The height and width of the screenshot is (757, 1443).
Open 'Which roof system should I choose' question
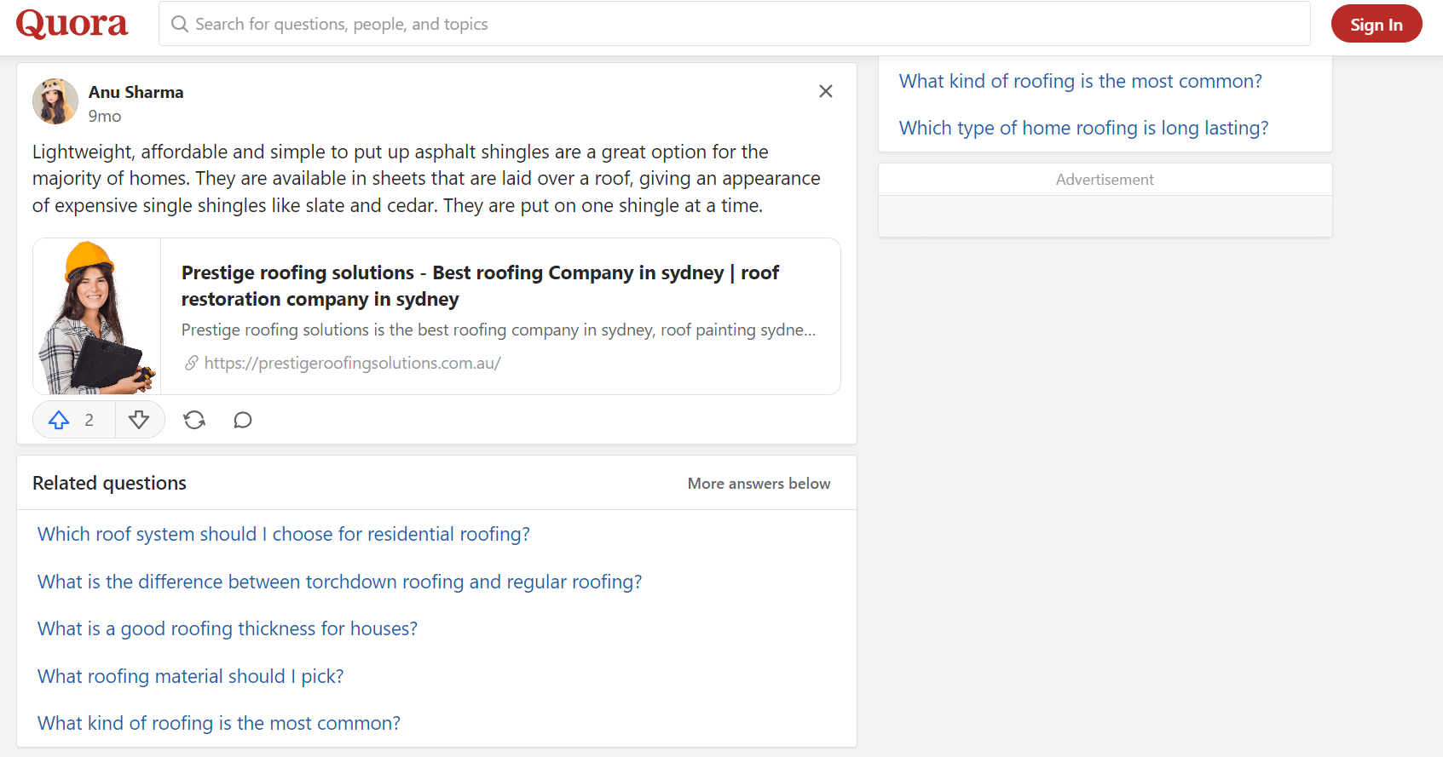284,534
